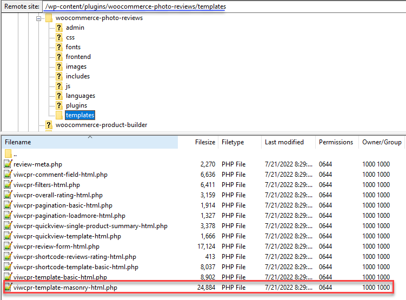Sort the list by Last modified column

pyautogui.click(x=289, y=142)
